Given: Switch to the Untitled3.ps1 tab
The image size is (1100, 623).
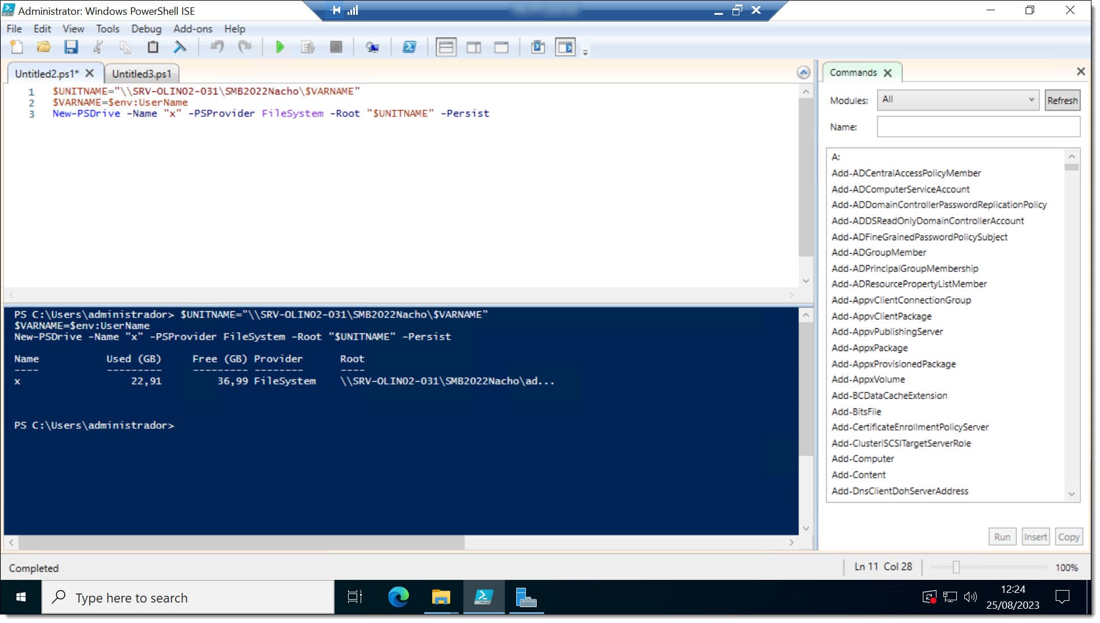Looking at the screenshot, I should 141,74.
